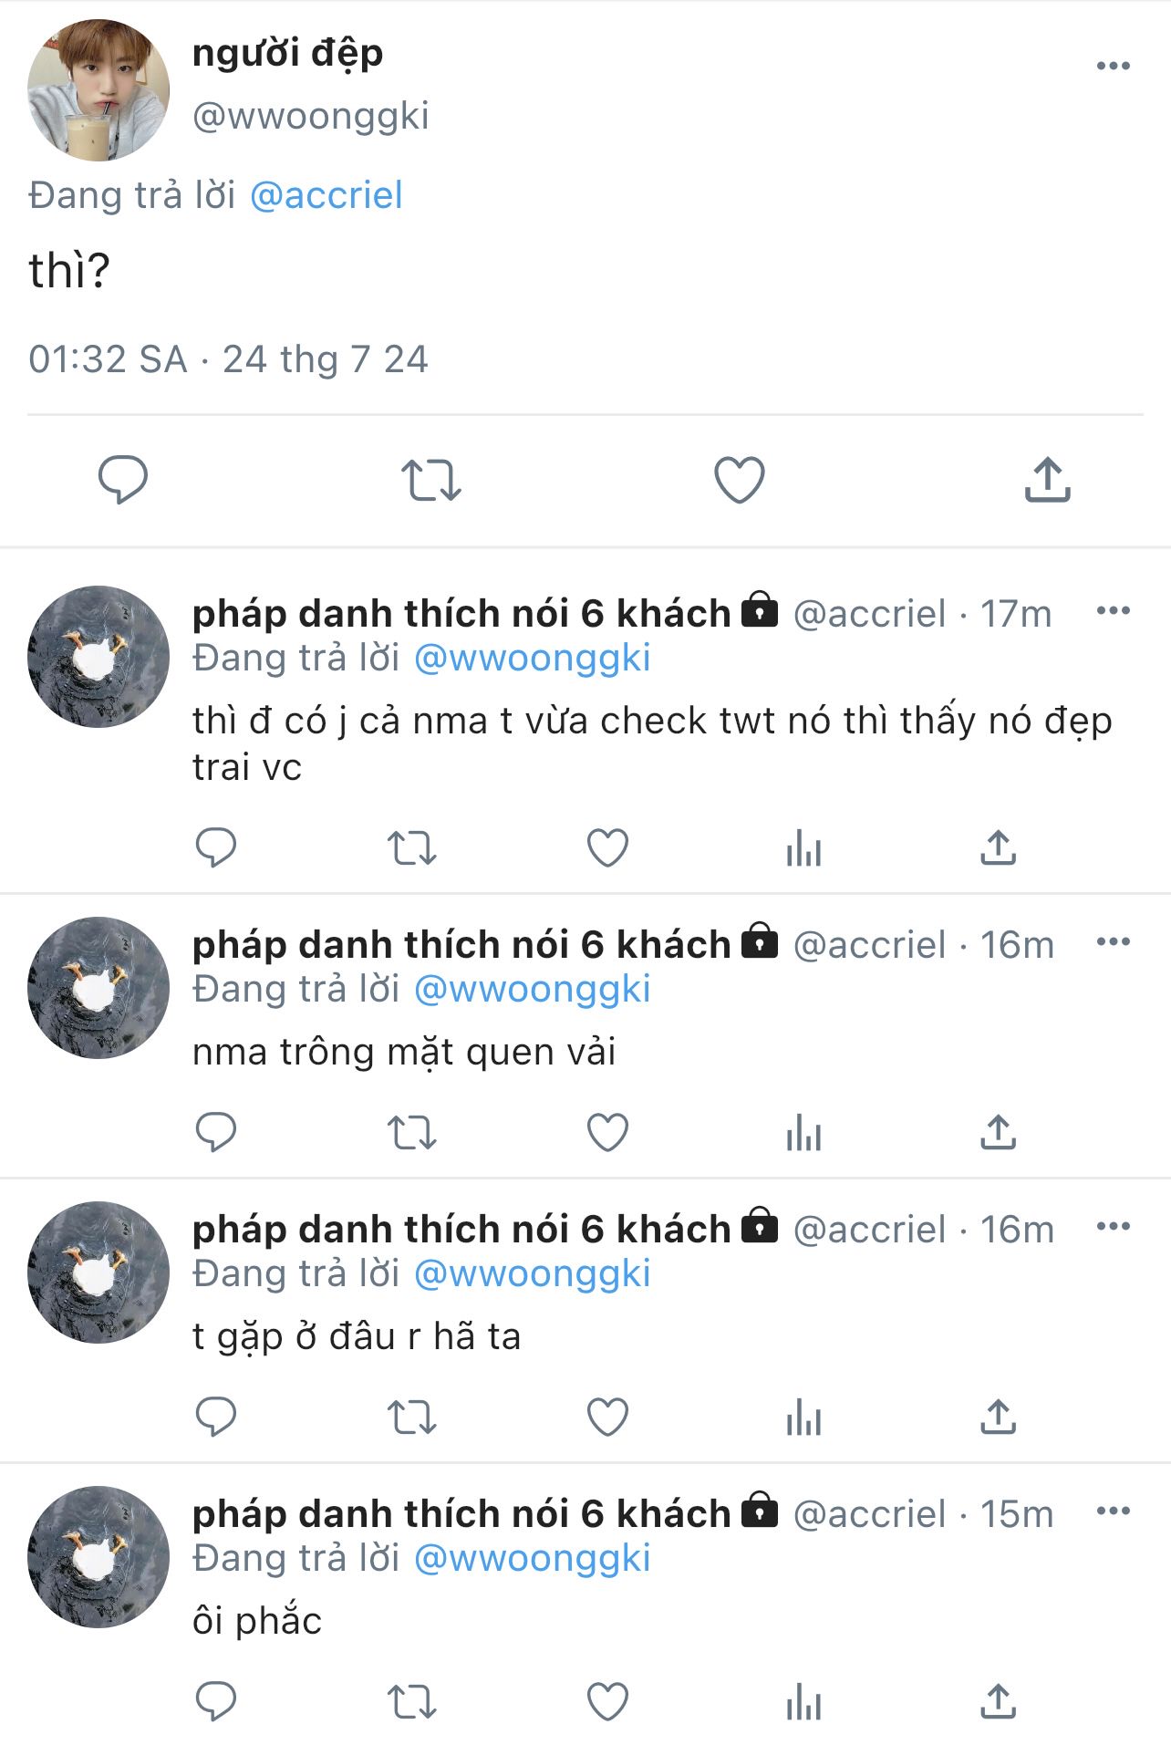View analytics for the 'ôi phắc' reply
Image resolution: width=1171 pixels, height=1745 pixels.
[803, 1702]
